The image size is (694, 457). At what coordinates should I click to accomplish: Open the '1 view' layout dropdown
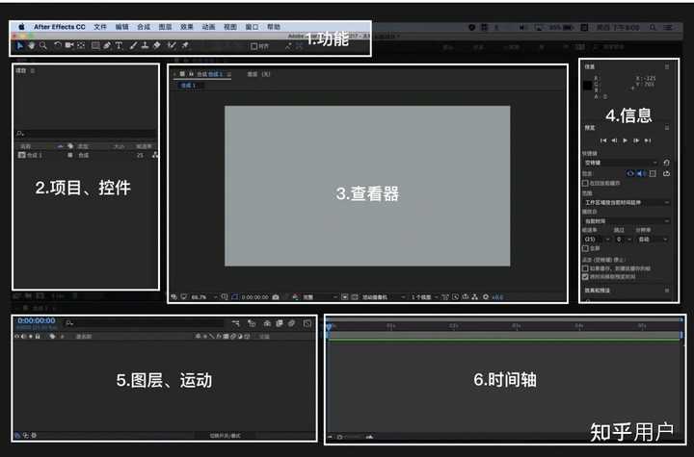point(424,297)
